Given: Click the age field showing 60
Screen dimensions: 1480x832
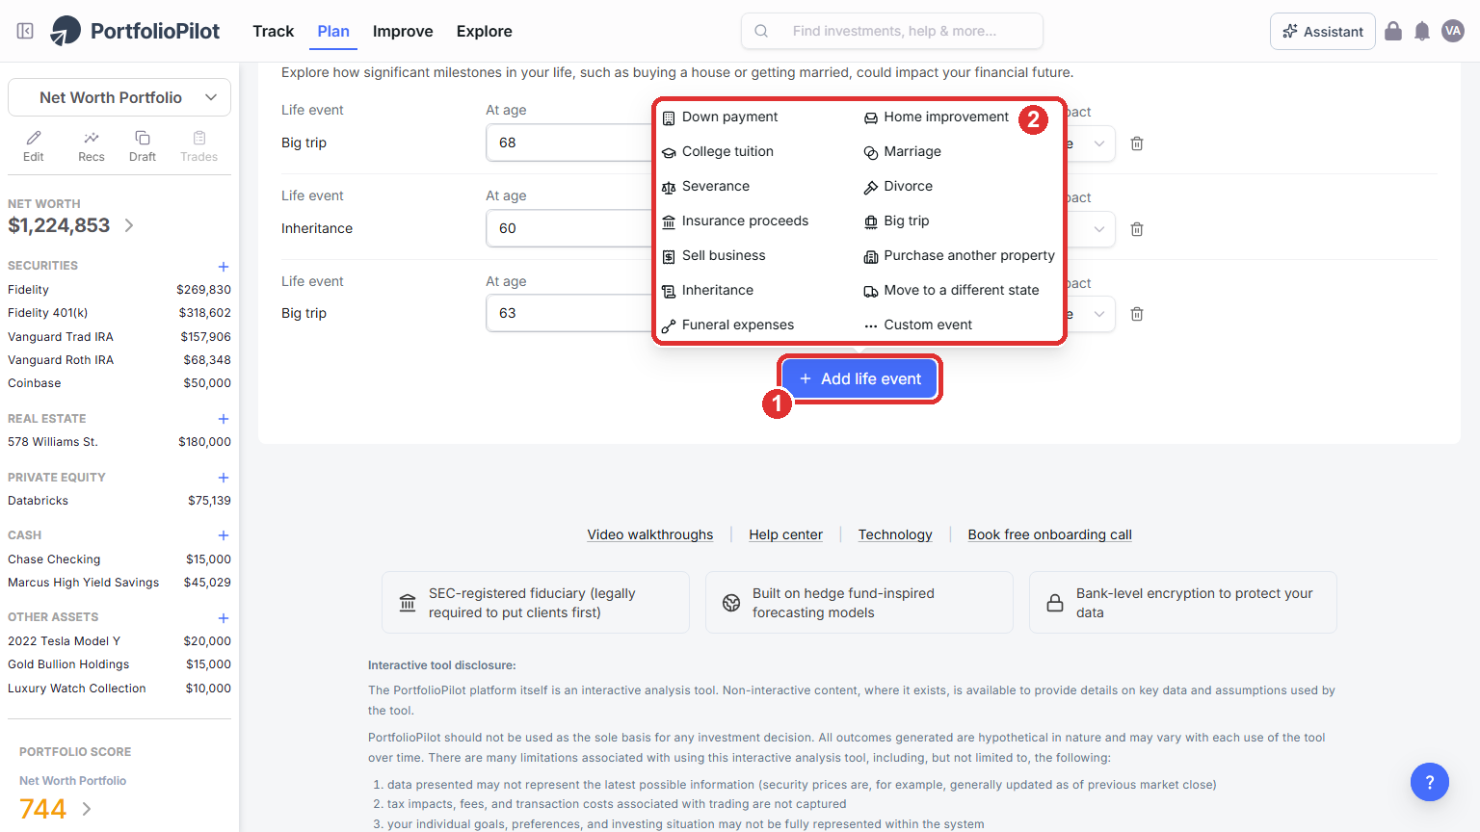Looking at the screenshot, I should 570,228.
